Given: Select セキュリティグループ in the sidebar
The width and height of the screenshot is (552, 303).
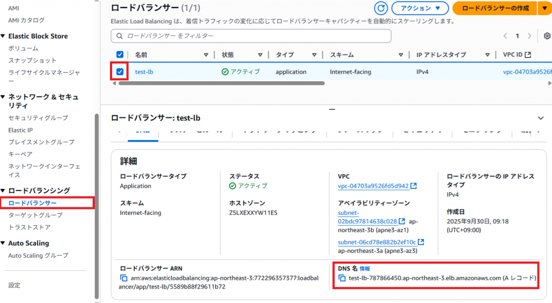Looking at the screenshot, I should coord(38,118).
